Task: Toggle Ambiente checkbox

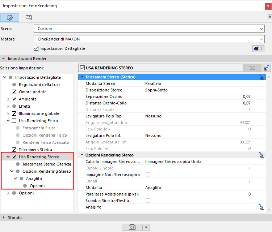Action: (14, 99)
